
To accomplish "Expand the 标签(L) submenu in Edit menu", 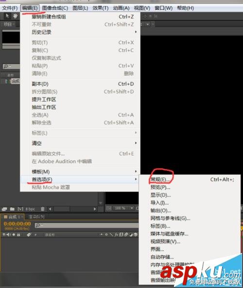I will tap(81, 133).
